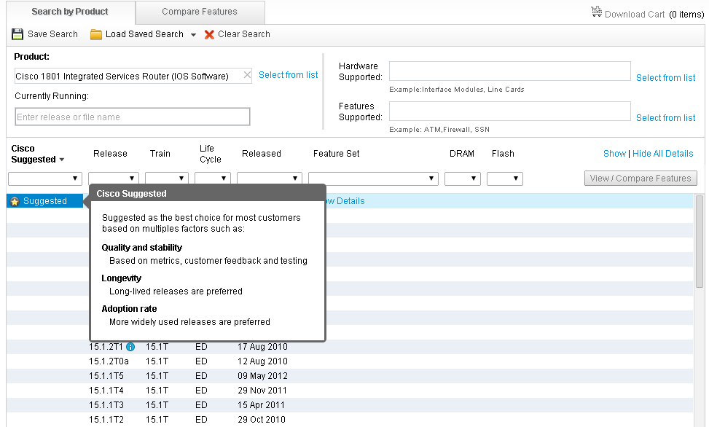
Task: Click the Hardware Supported input field
Action: point(509,71)
